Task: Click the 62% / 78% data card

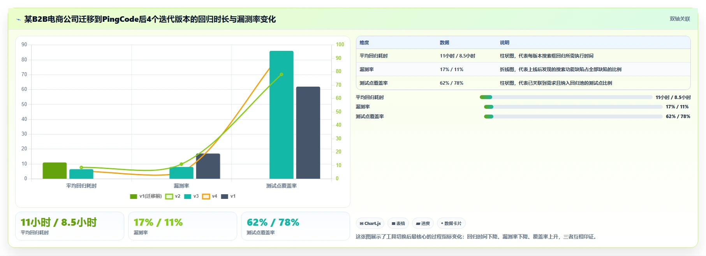Action: click(296, 226)
